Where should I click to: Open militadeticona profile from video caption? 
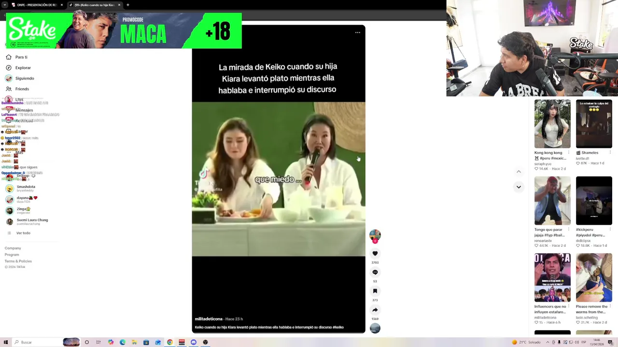tap(209, 319)
